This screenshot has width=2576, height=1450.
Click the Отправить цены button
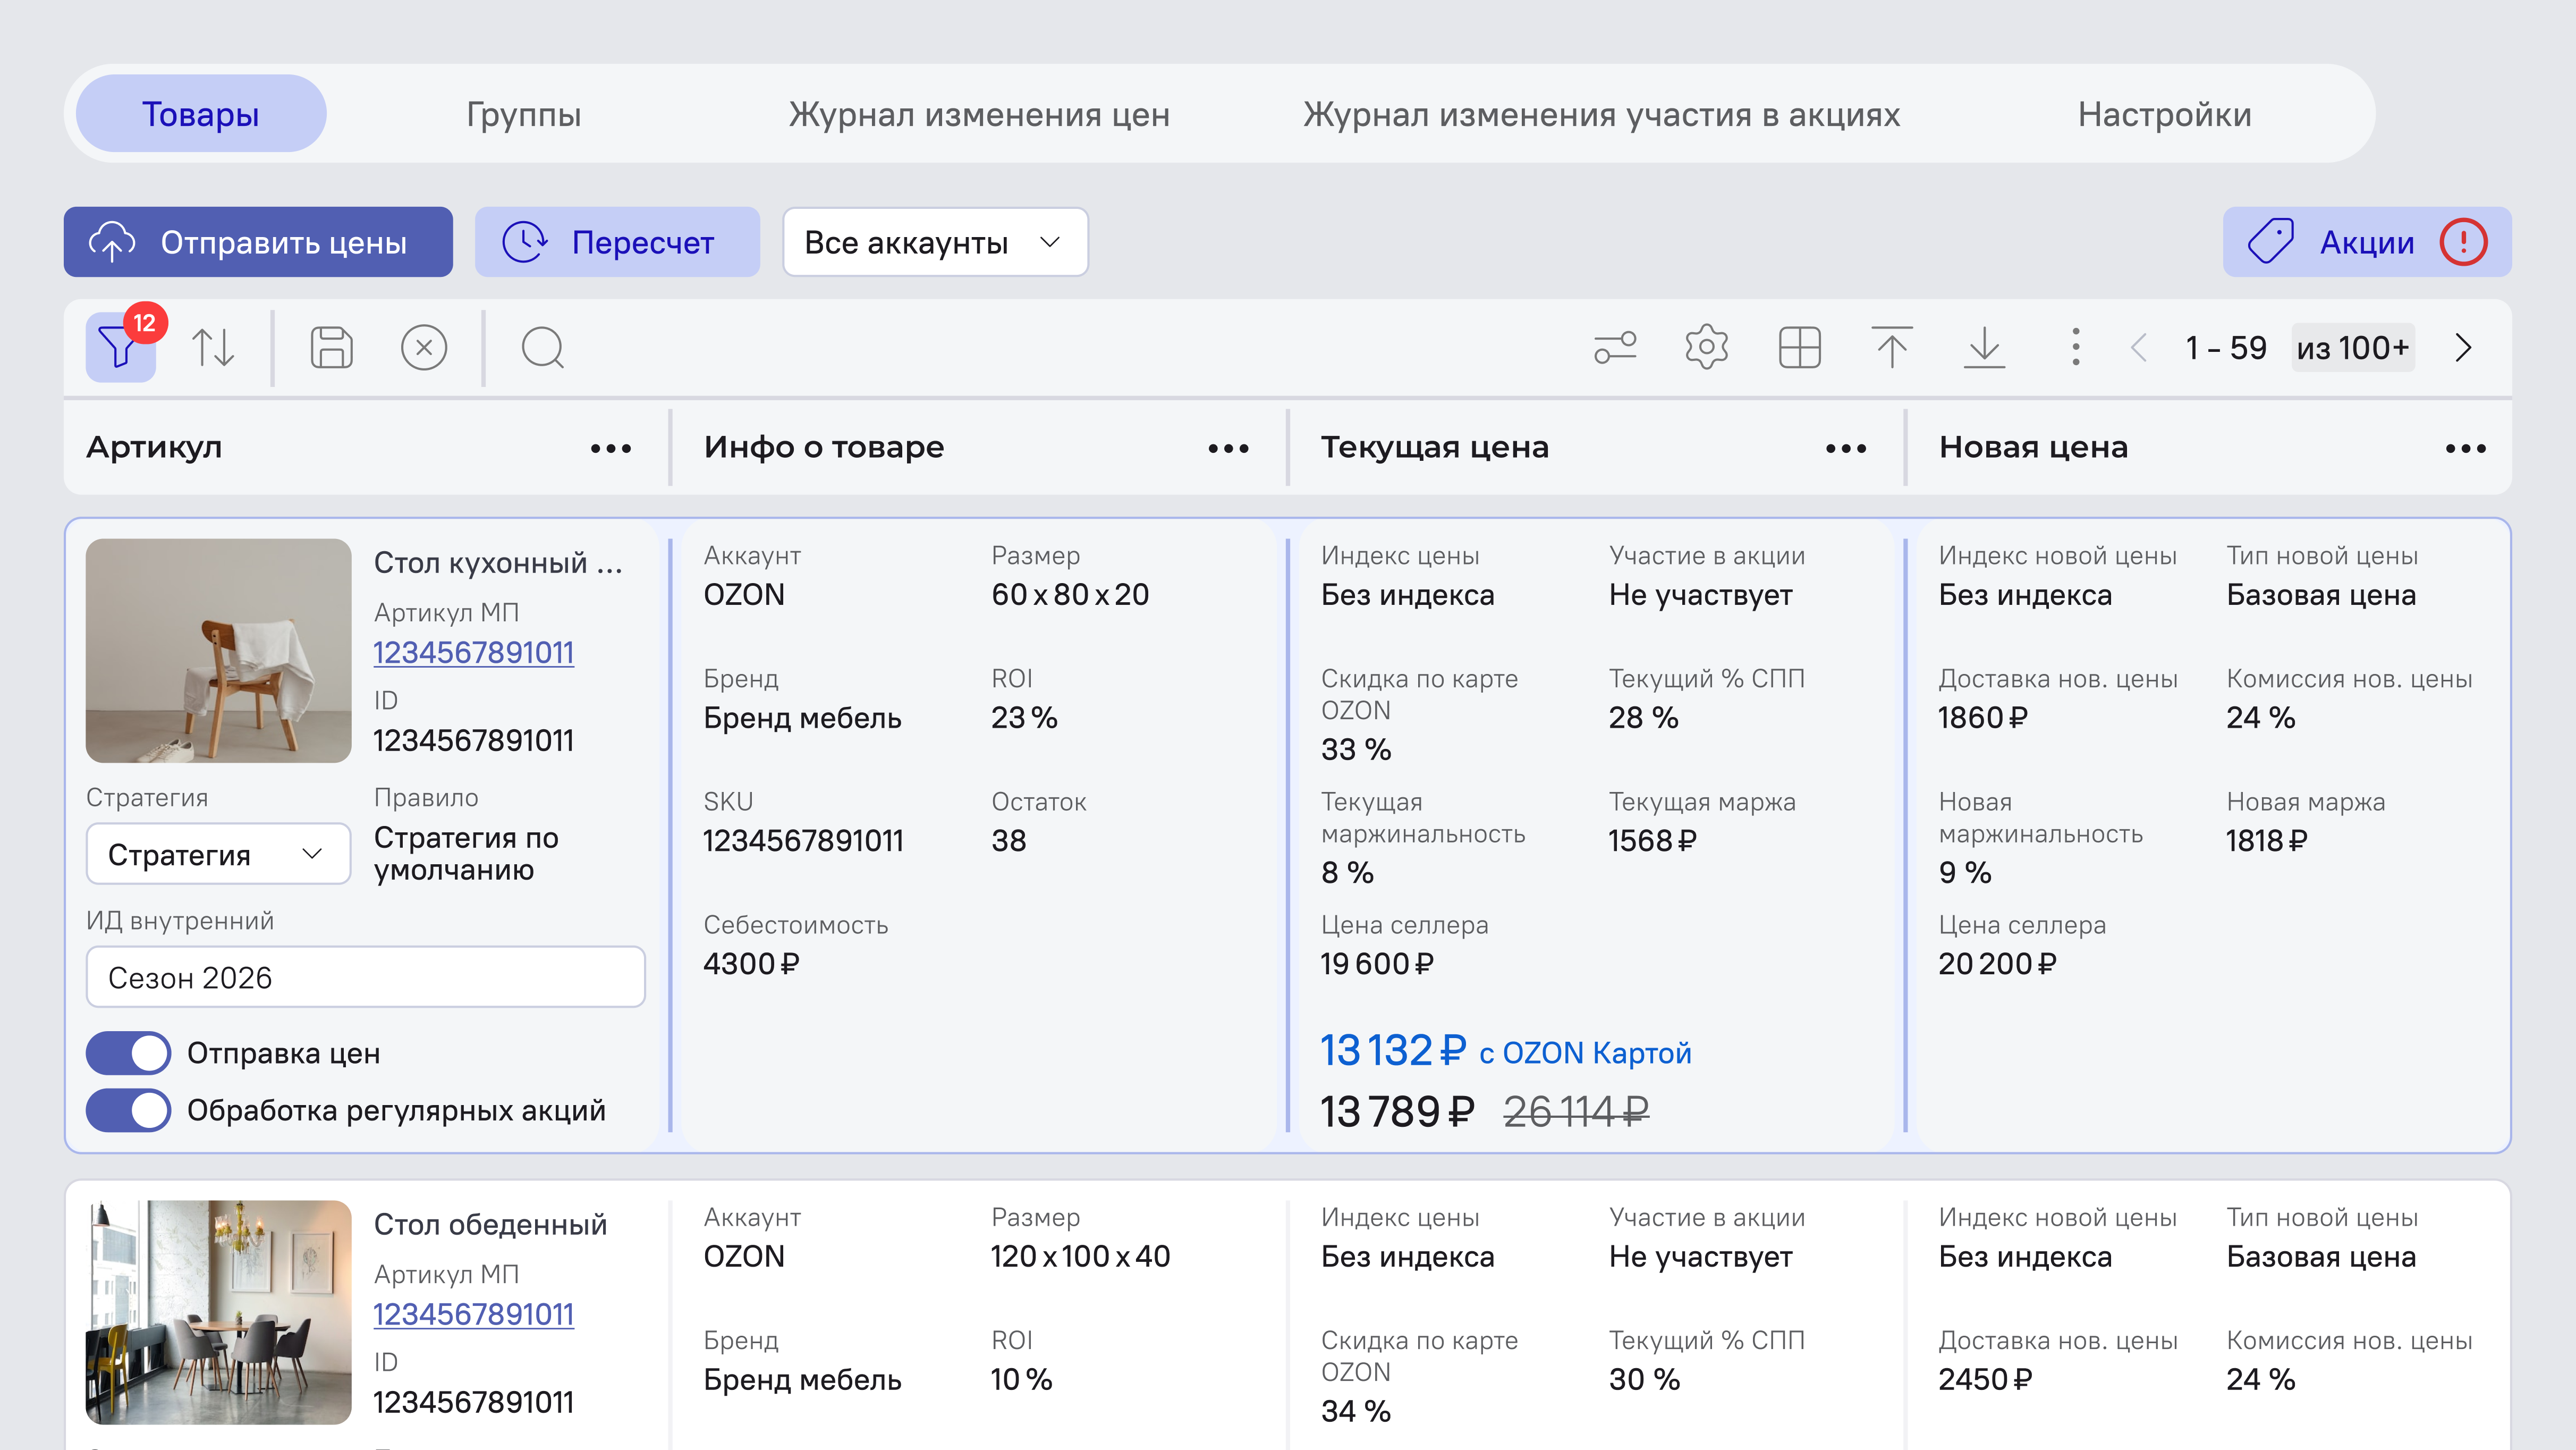point(258,241)
